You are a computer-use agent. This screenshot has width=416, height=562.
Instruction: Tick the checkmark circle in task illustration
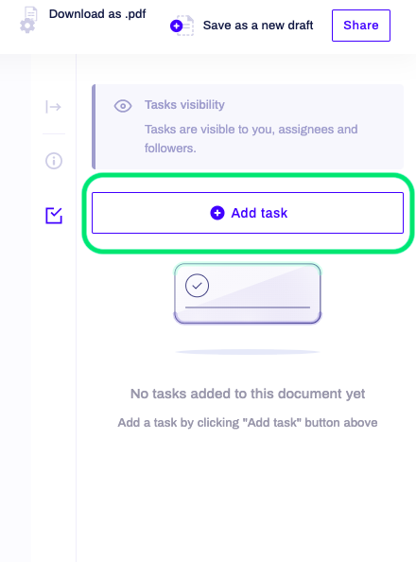click(x=197, y=286)
